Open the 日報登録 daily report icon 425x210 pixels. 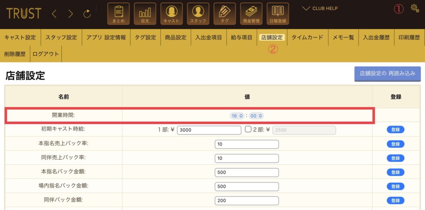point(278,14)
